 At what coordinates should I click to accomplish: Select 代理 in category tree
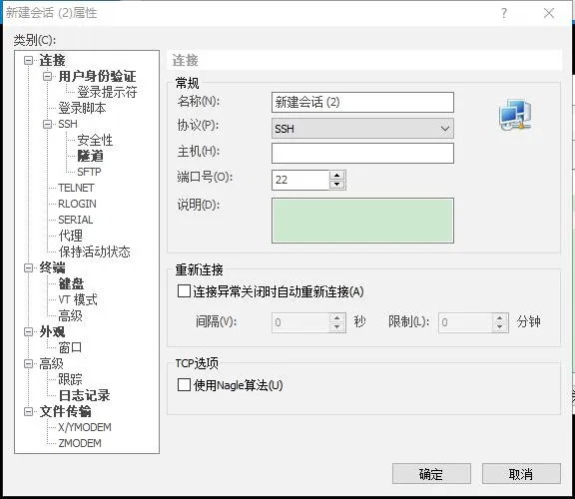71,236
